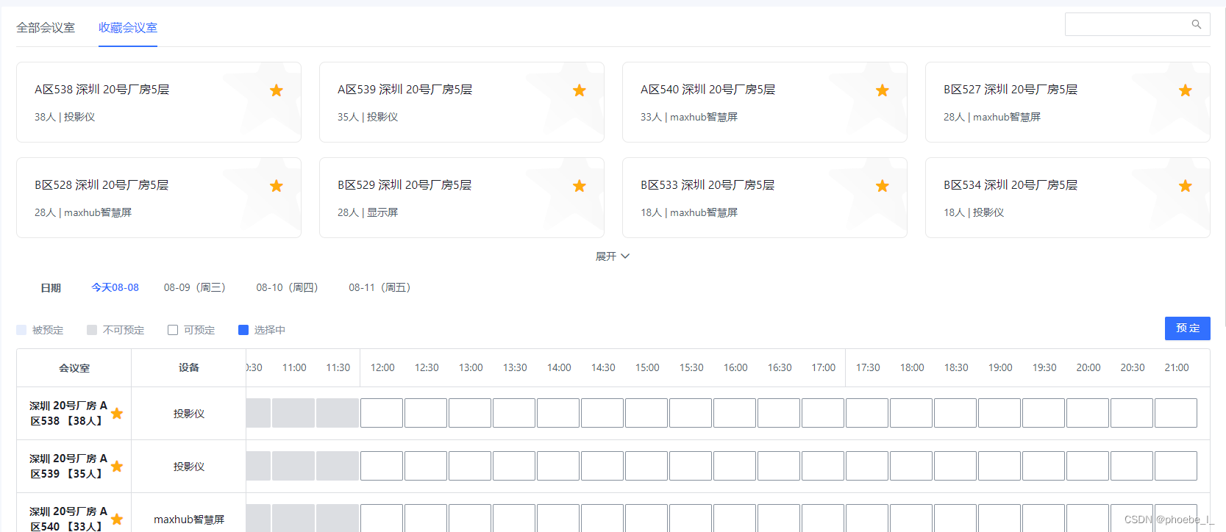
Task: Click star in table row A区538
Action: [117, 414]
